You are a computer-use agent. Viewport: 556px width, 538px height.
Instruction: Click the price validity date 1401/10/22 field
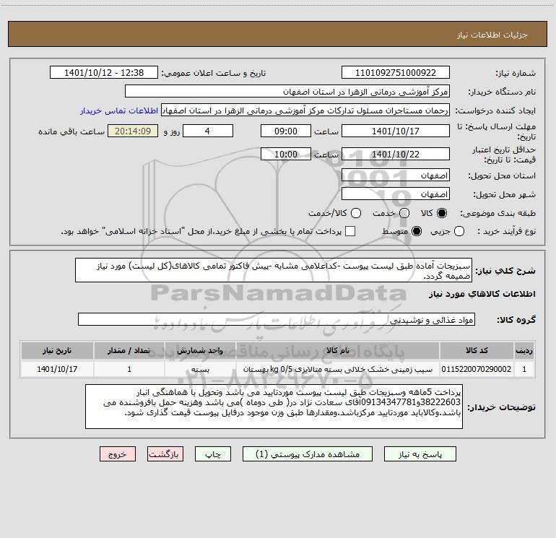(396, 155)
